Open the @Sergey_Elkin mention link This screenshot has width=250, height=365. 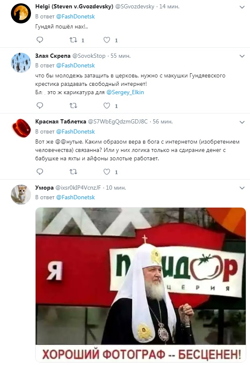click(125, 93)
